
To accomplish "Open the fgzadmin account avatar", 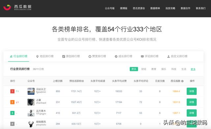I will (x=31, y=91).
